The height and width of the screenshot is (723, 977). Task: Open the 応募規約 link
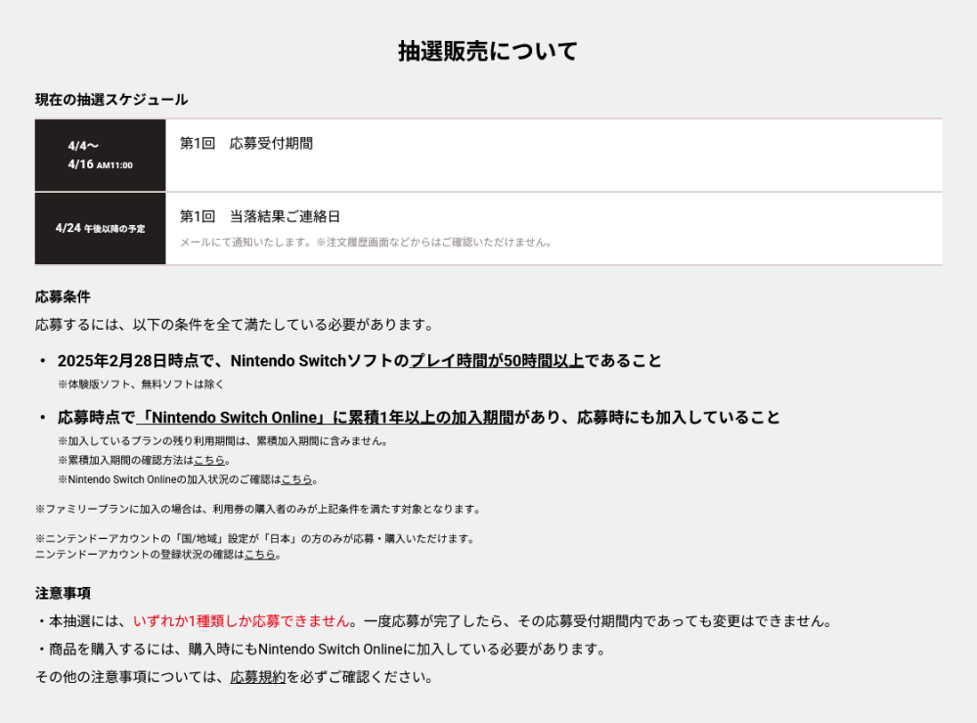click(258, 677)
